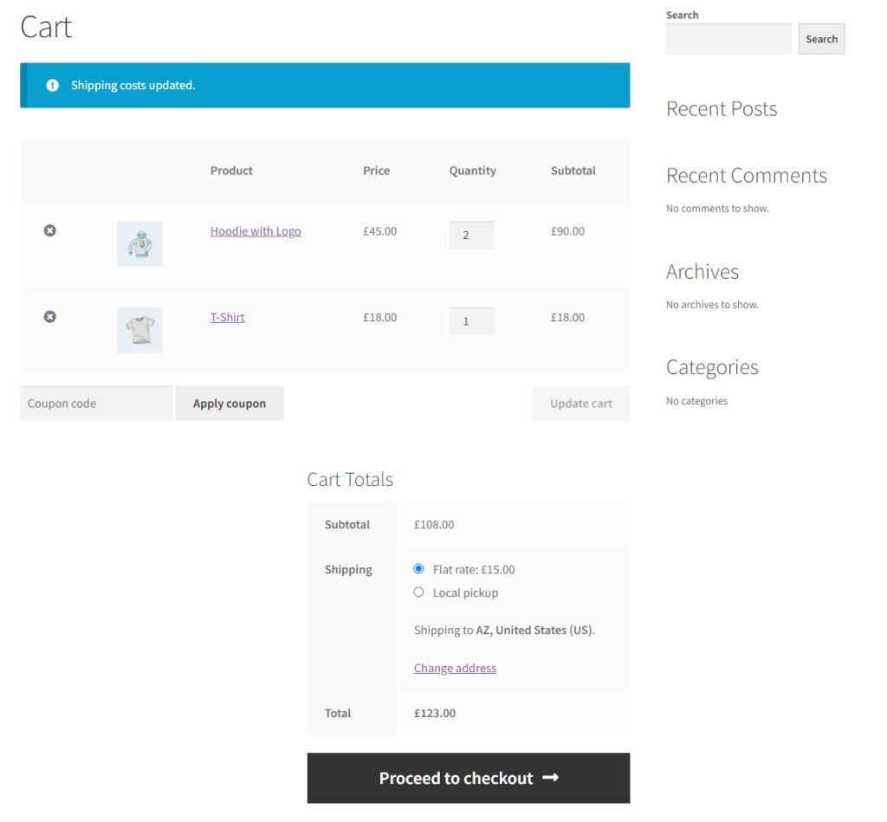Remove Hoodie with Logo from cart

tap(49, 230)
